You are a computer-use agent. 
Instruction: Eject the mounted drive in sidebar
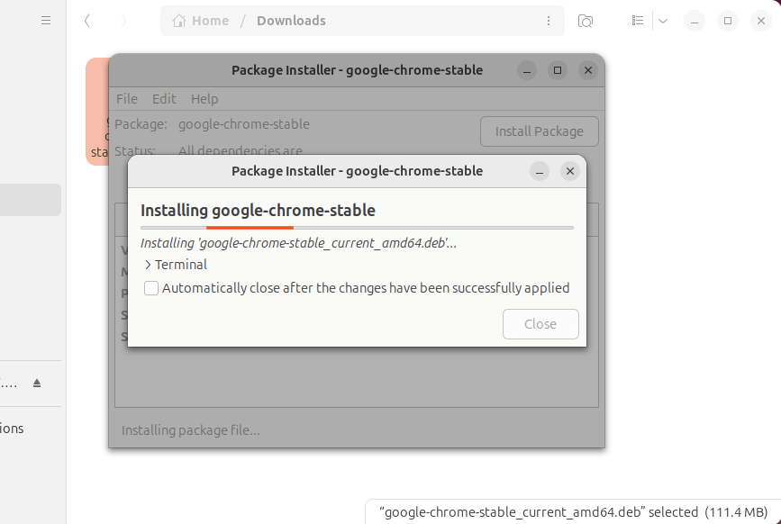(x=37, y=383)
